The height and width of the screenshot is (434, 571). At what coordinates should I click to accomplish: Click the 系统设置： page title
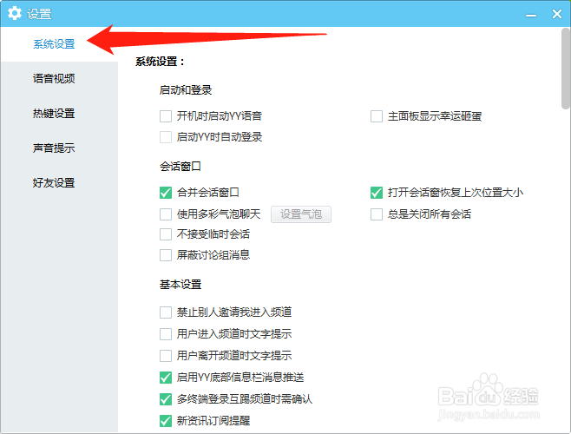tap(160, 62)
